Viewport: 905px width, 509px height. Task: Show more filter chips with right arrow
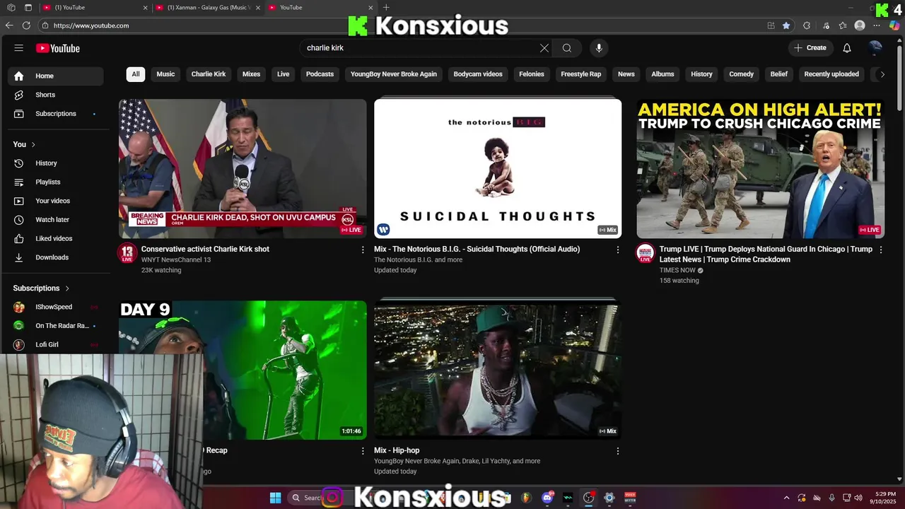(x=882, y=74)
